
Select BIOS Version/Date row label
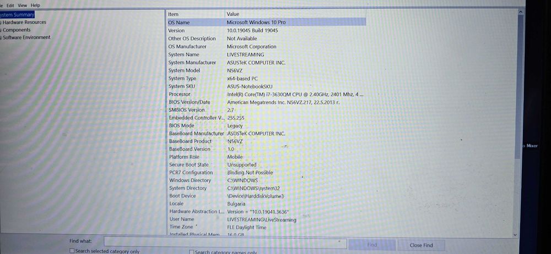pos(190,102)
